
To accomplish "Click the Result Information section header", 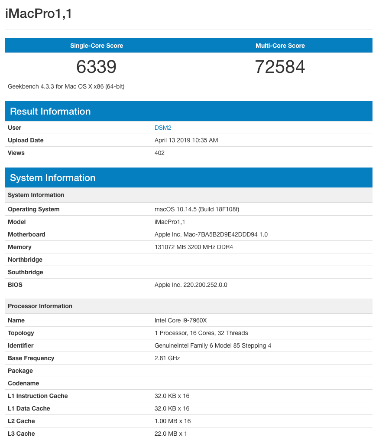I will (189, 111).
